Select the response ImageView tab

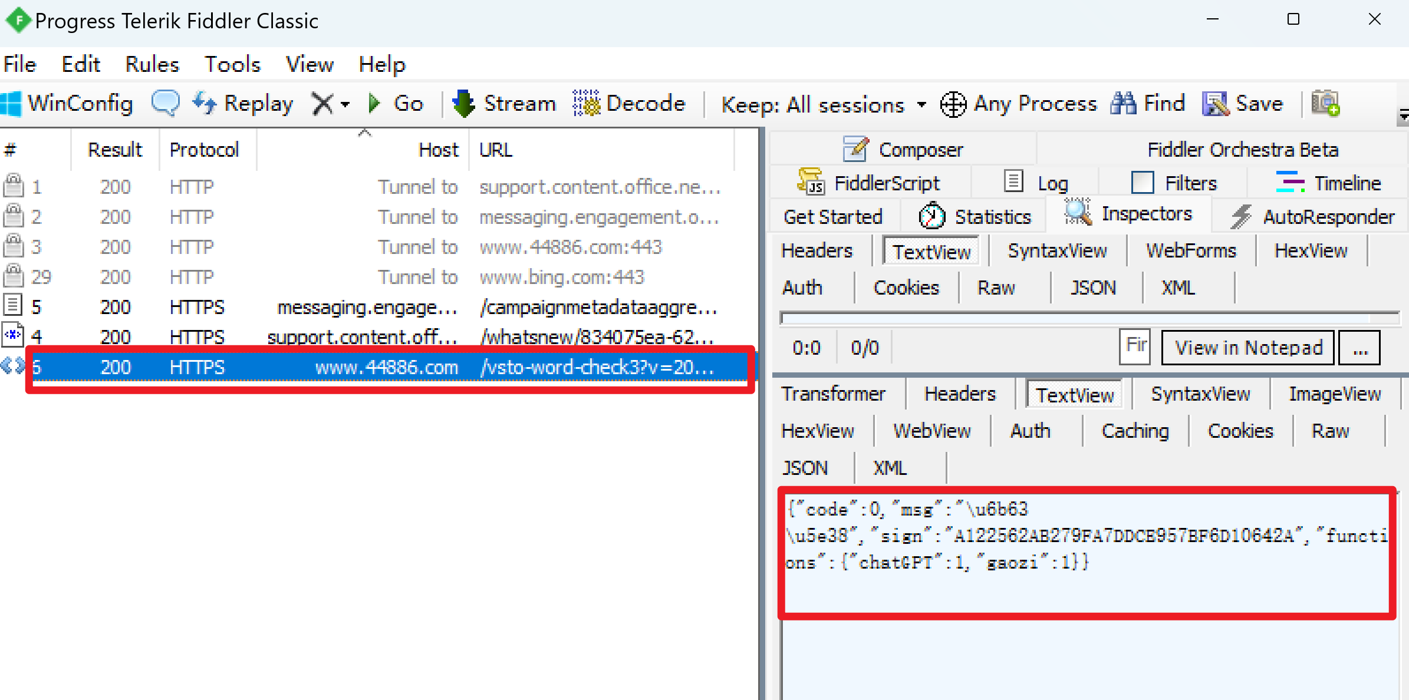click(1335, 394)
